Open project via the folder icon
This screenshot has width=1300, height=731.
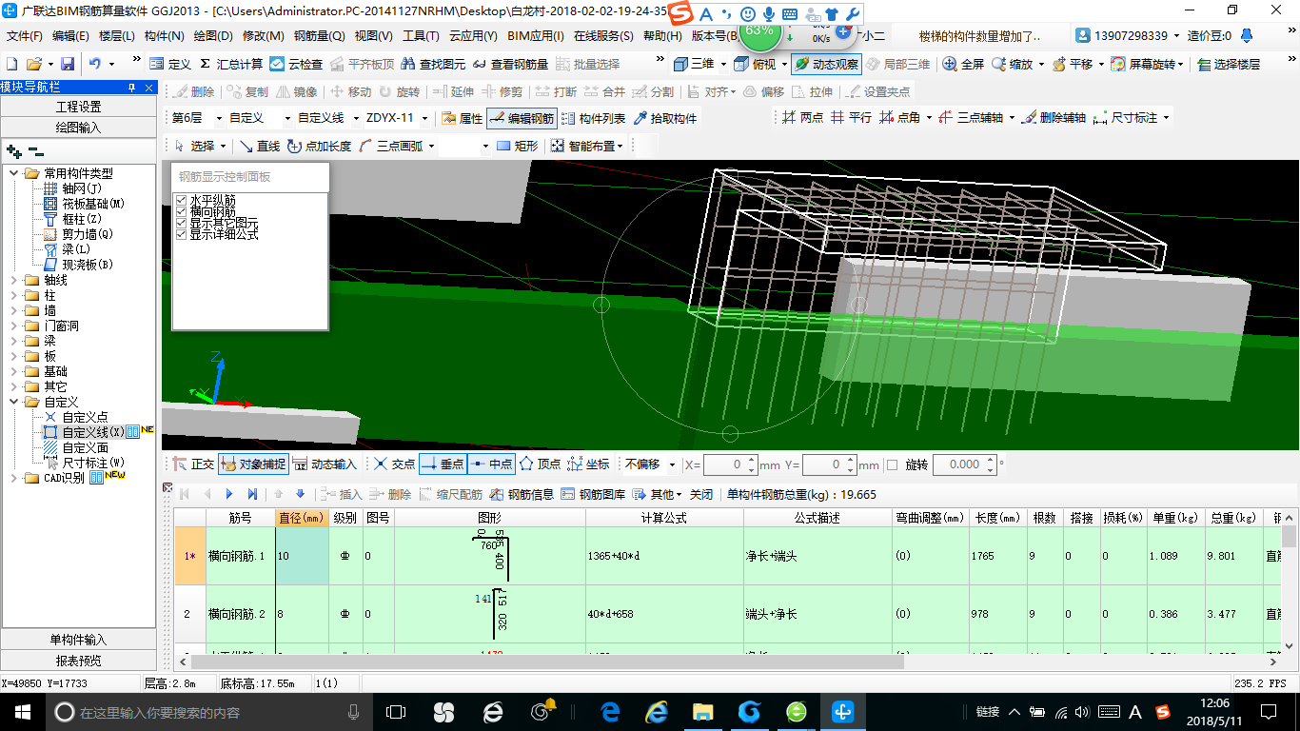click(33, 64)
